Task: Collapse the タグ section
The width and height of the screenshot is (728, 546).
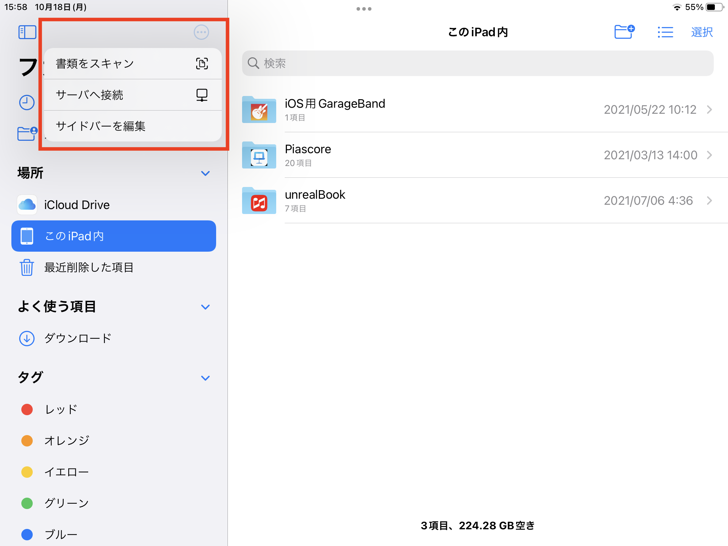Action: coord(205,378)
